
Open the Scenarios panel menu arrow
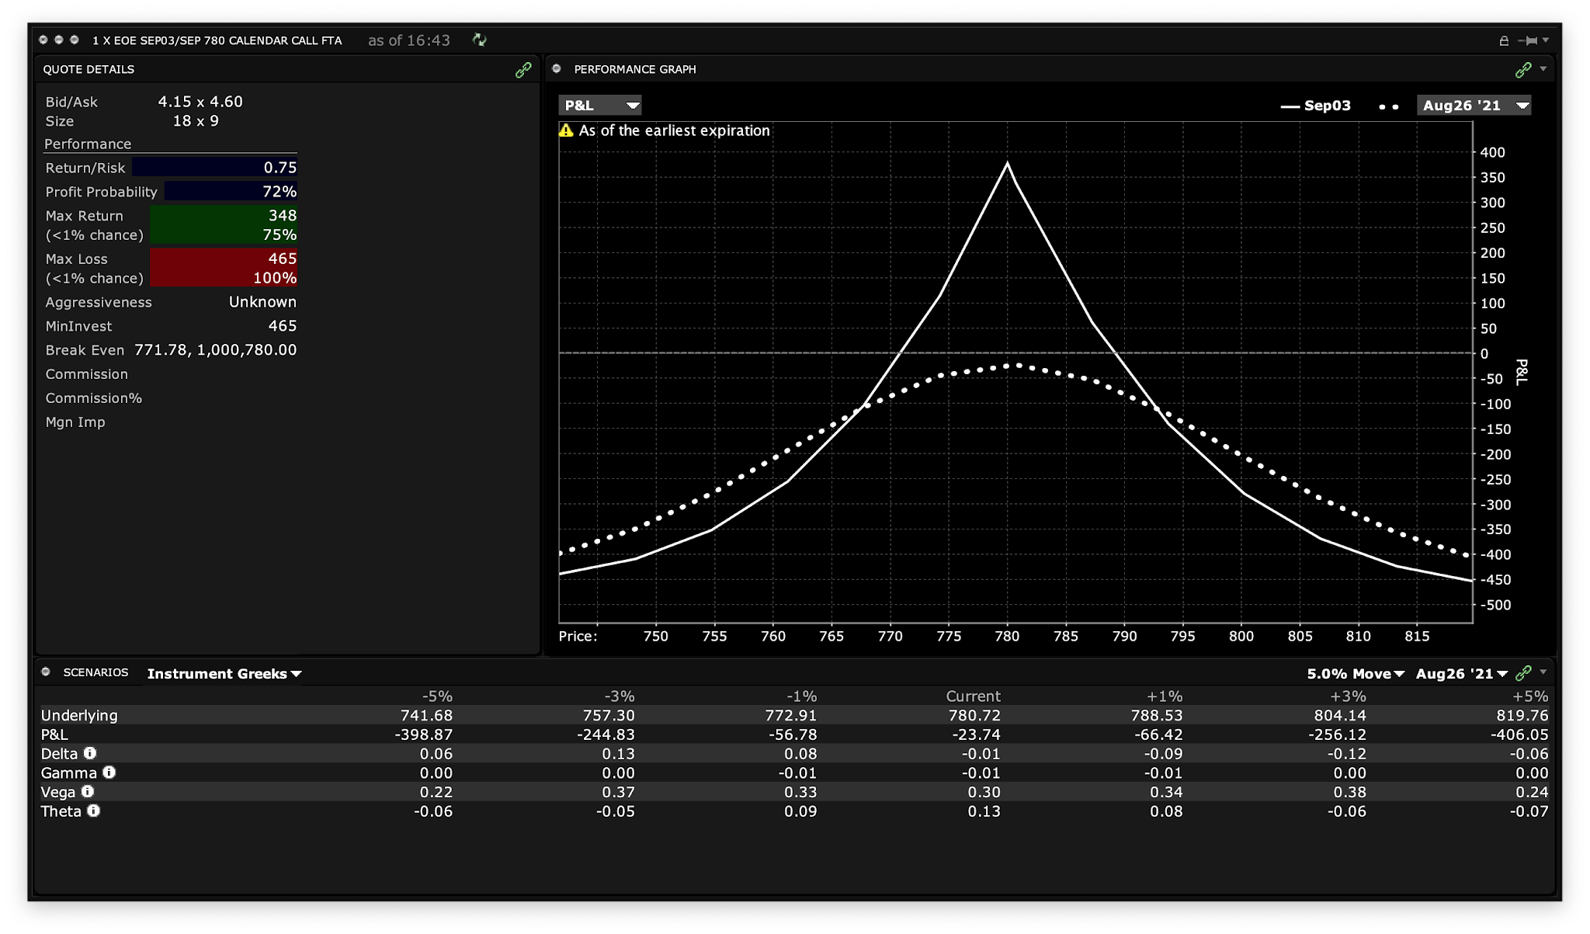(x=1543, y=672)
